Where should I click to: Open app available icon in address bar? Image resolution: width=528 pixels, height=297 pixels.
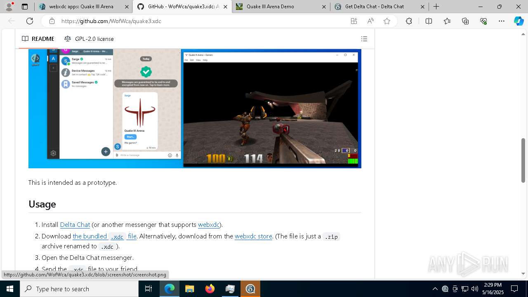pos(354,21)
